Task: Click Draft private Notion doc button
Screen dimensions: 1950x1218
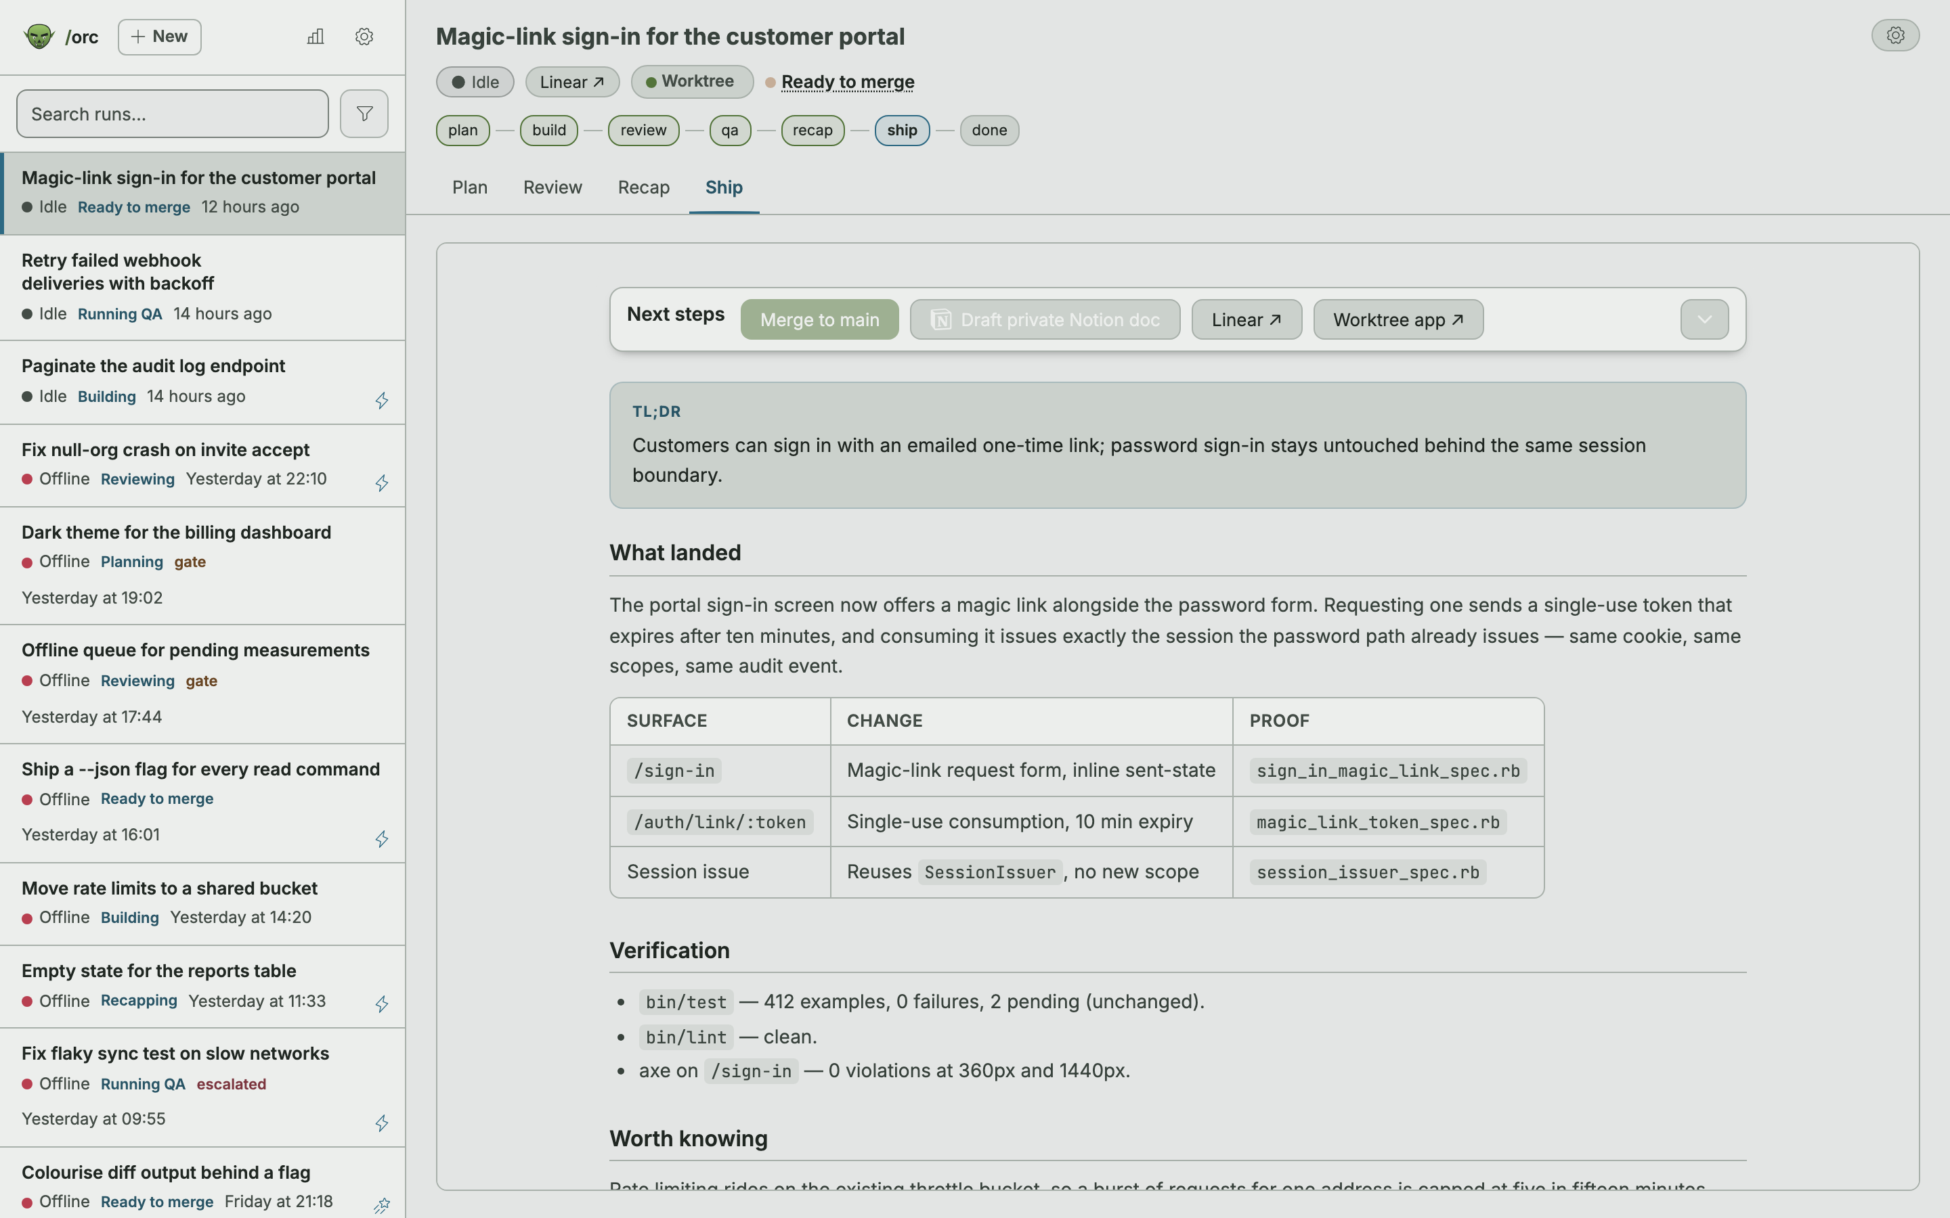Action: coord(1045,320)
